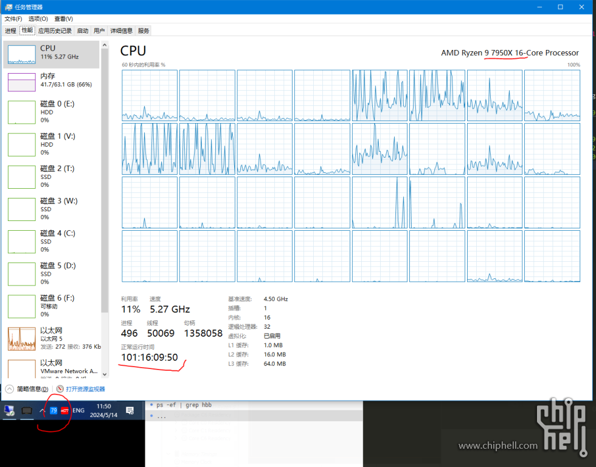Click the L2 cache value 16.0 MB

275,354
